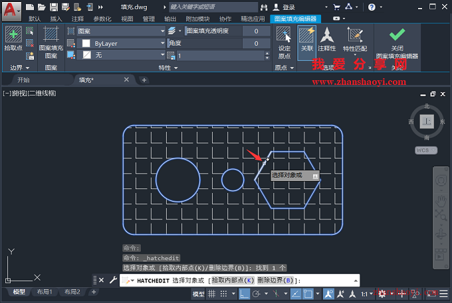Open the WCS coordinate system dropdown
The width and height of the screenshot is (452, 303).
point(426,150)
